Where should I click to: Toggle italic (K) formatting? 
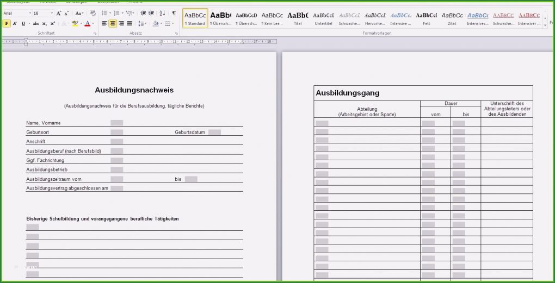click(x=15, y=23)
